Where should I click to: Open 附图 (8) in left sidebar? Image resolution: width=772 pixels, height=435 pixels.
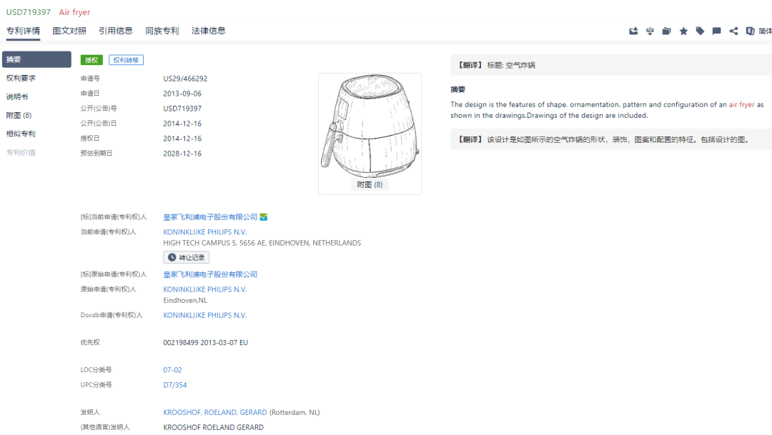tap(19, 115)
